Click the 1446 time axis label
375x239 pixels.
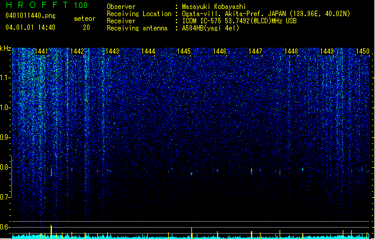coord(219,51)
